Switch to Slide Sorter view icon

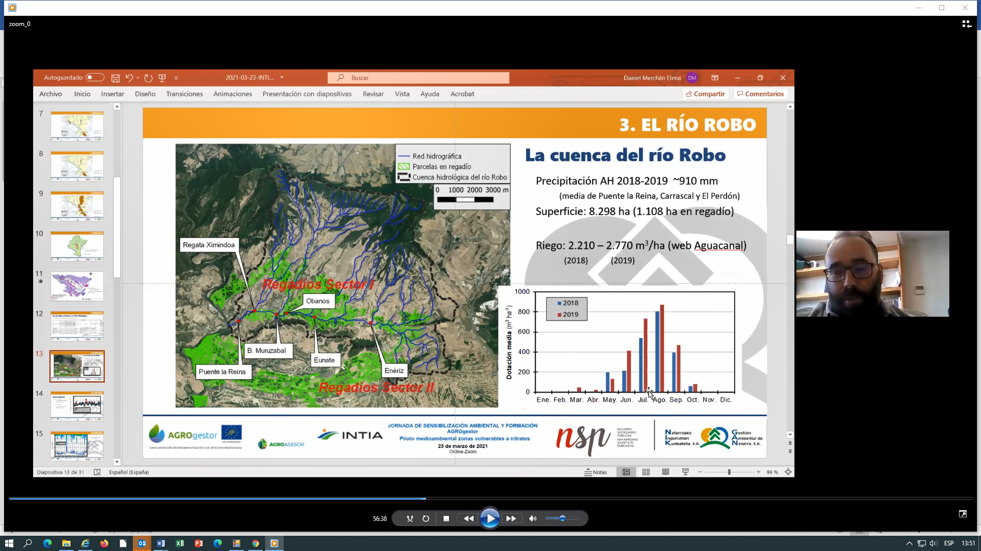point(646,472)
